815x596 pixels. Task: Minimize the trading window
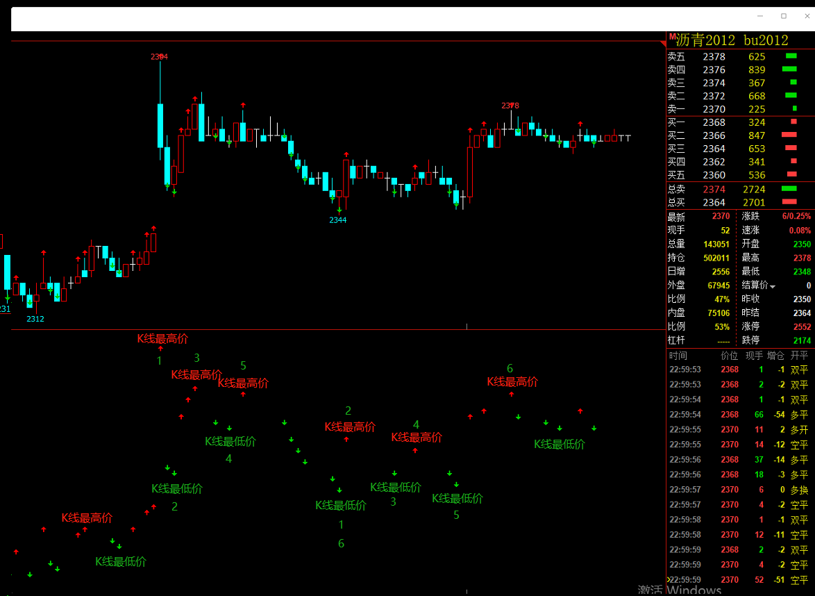pyautogui.click(x=760, y=16)
